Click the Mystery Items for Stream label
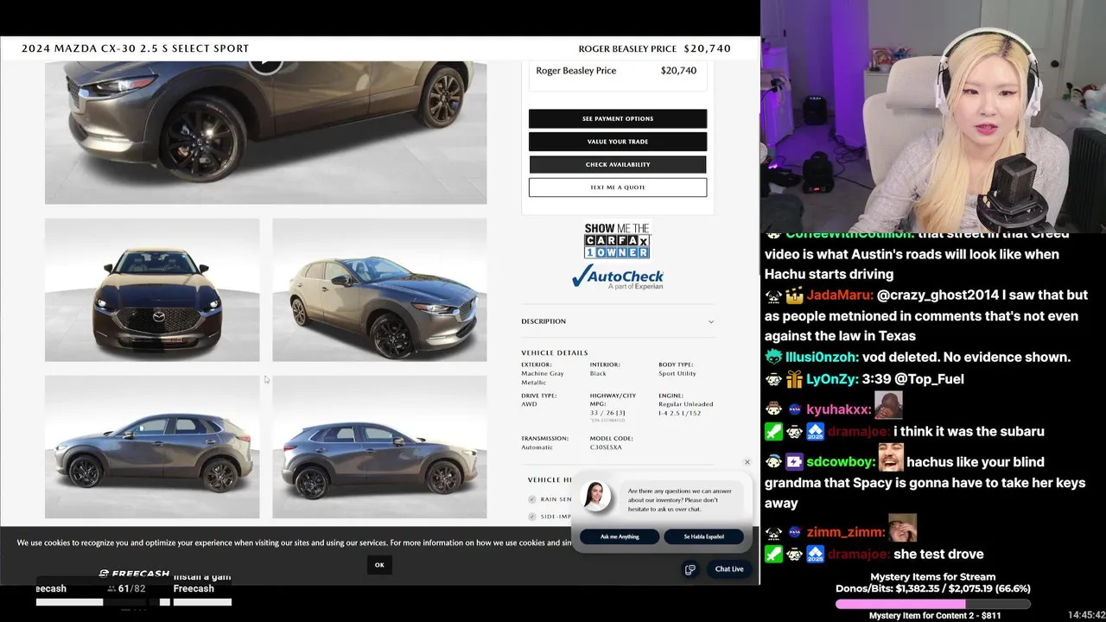 point(933,577)
